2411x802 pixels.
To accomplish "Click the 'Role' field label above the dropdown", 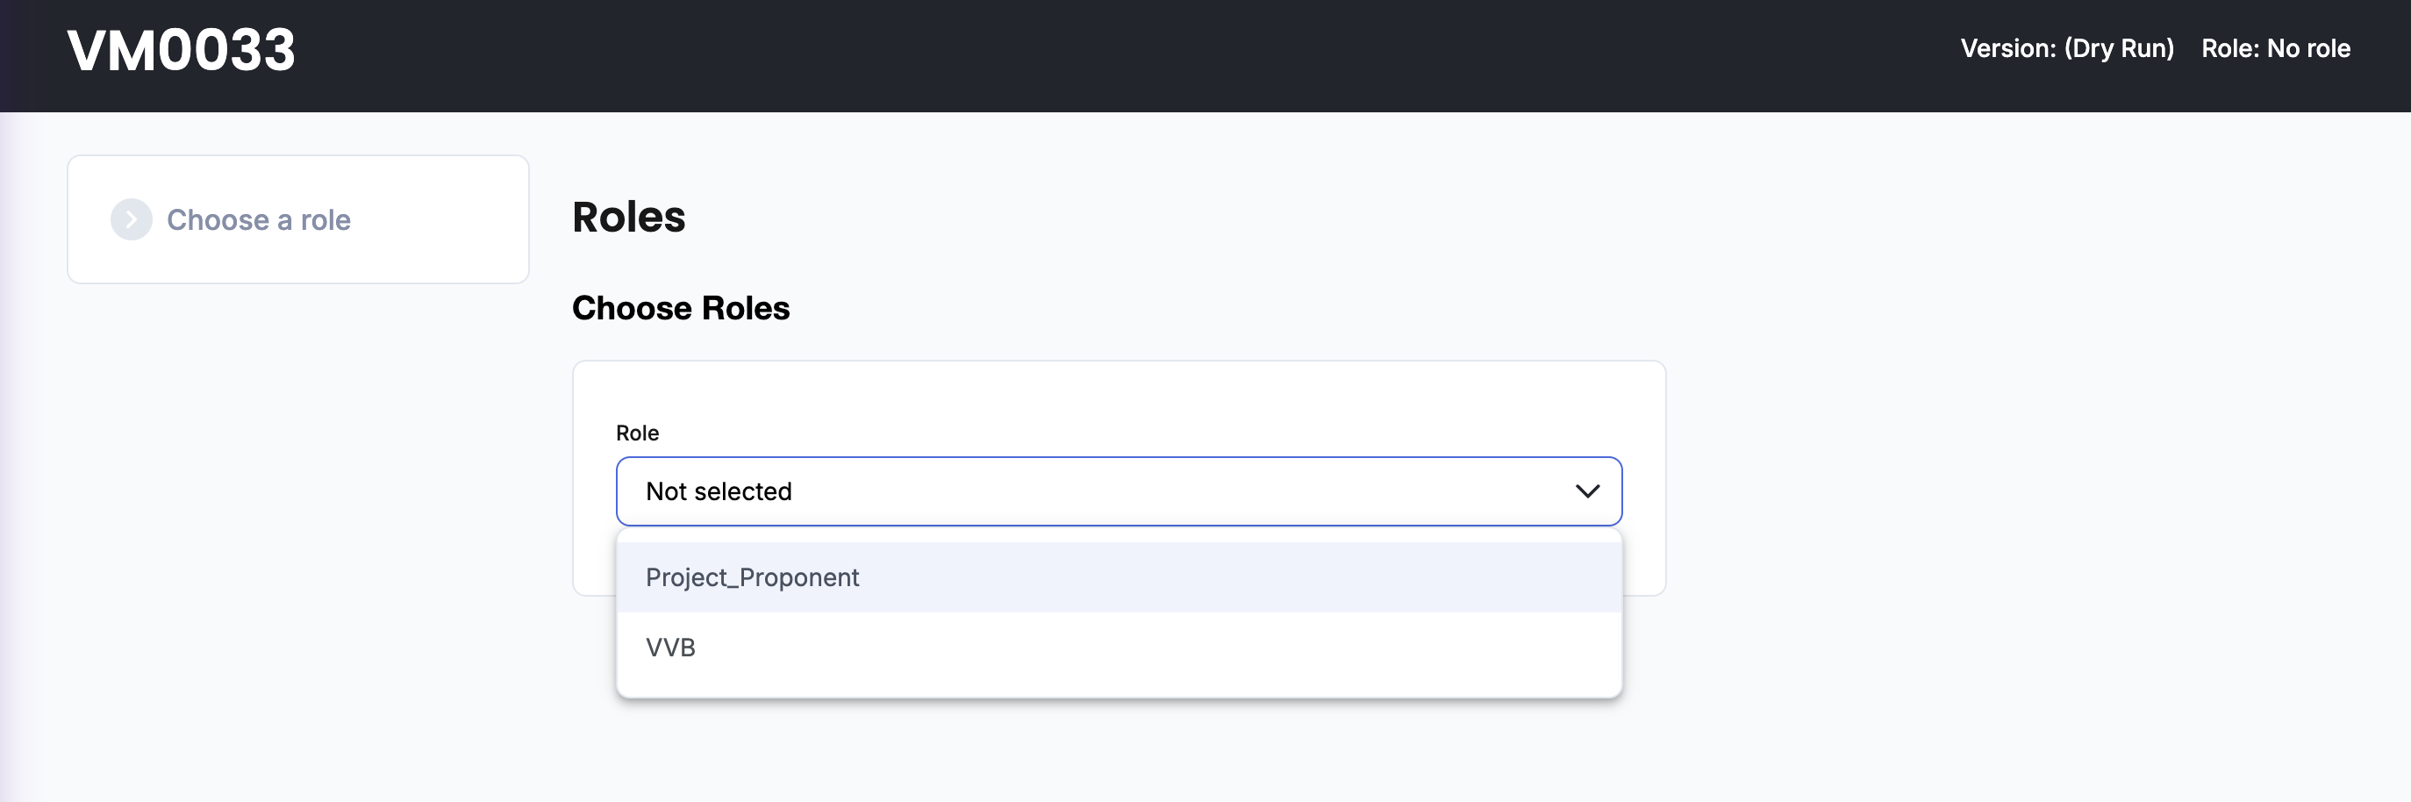I will click(x=636, y=433).
